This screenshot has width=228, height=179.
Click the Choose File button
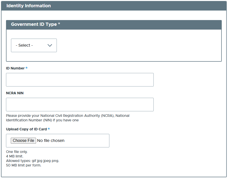(x=23, y=140)
